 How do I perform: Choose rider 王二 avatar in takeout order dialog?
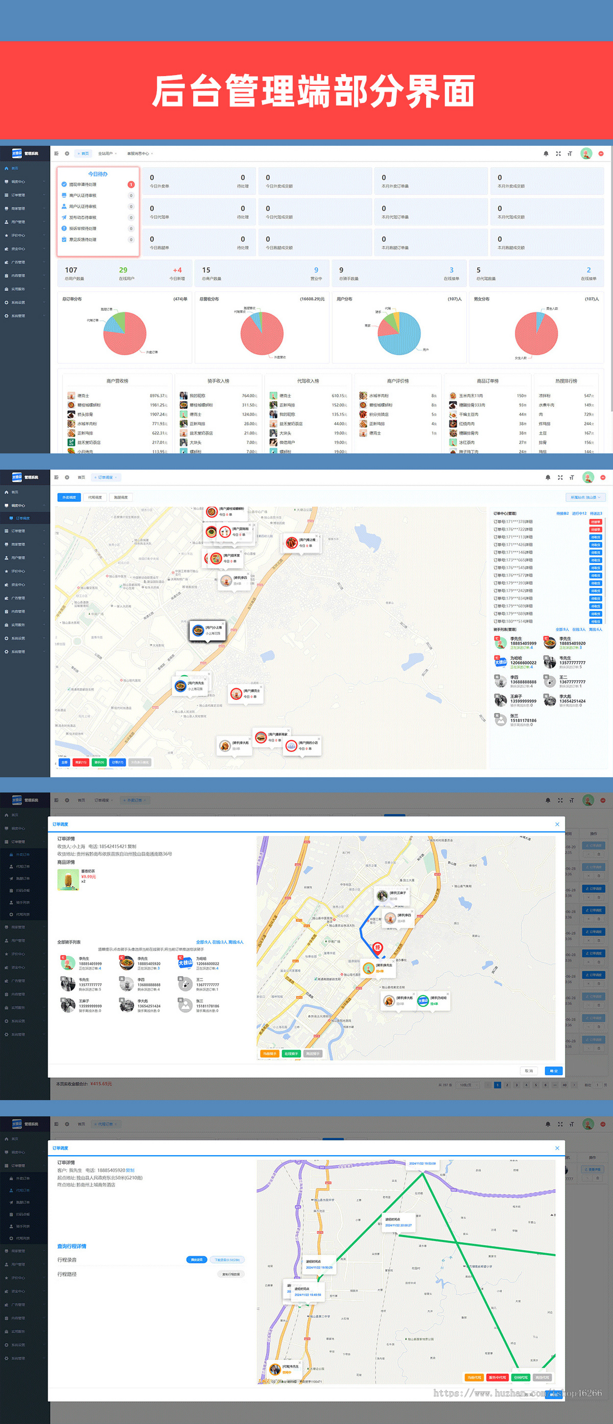pyautogui.click(x=185, y=984)
